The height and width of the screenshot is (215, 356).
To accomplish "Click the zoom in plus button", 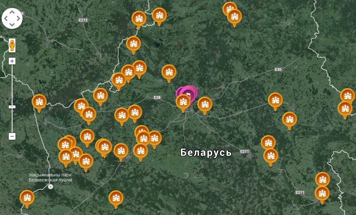I will 12,61.
